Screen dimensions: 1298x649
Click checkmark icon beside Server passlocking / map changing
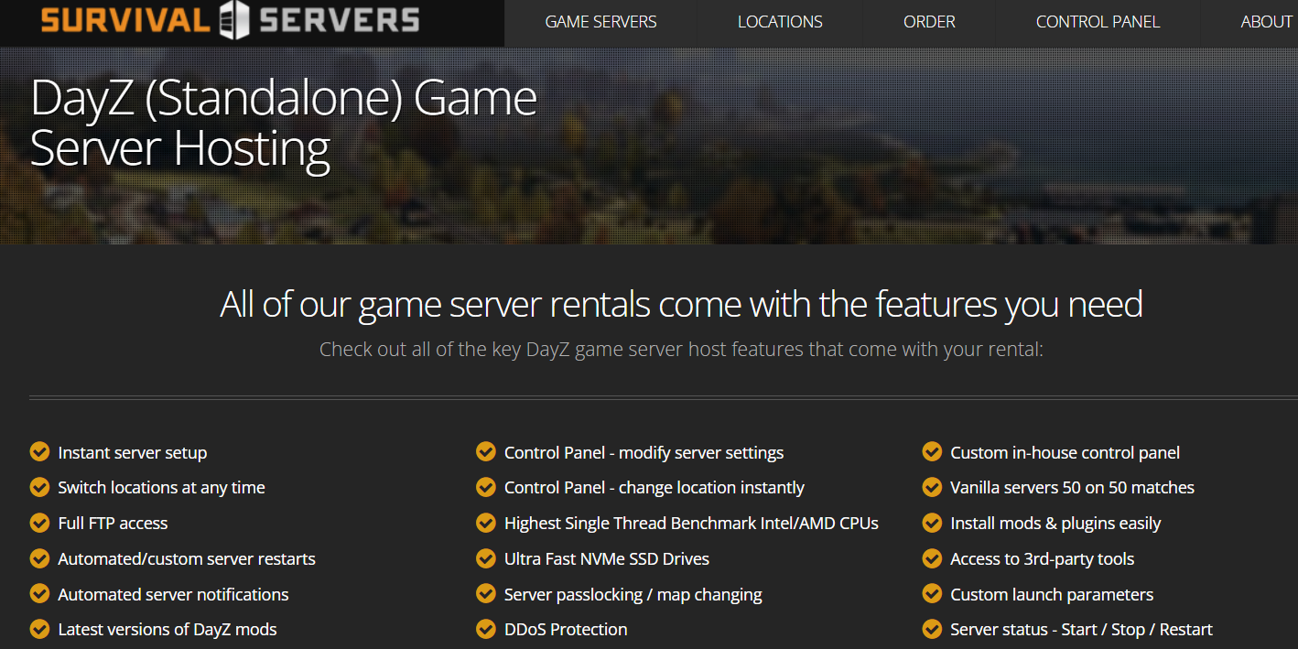coord(486,594)
